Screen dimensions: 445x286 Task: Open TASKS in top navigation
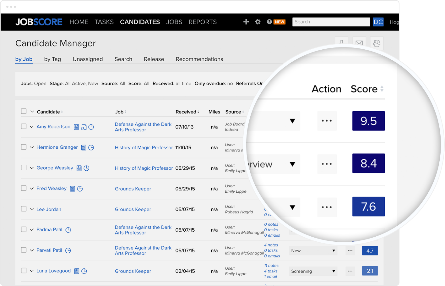(x=104, y=22)
